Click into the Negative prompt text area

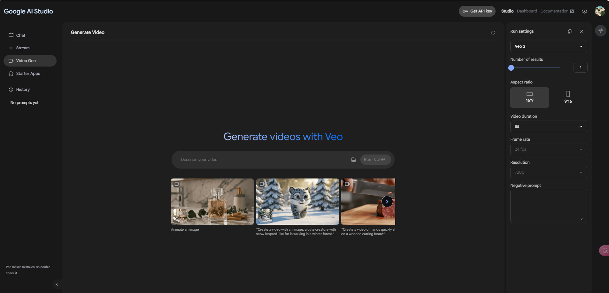pos(549,206)
